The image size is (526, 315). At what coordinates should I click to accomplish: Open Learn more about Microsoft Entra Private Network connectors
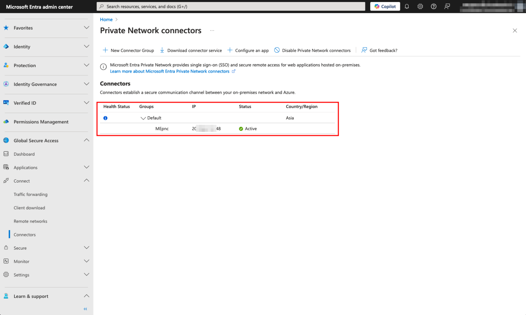[170, 71]
